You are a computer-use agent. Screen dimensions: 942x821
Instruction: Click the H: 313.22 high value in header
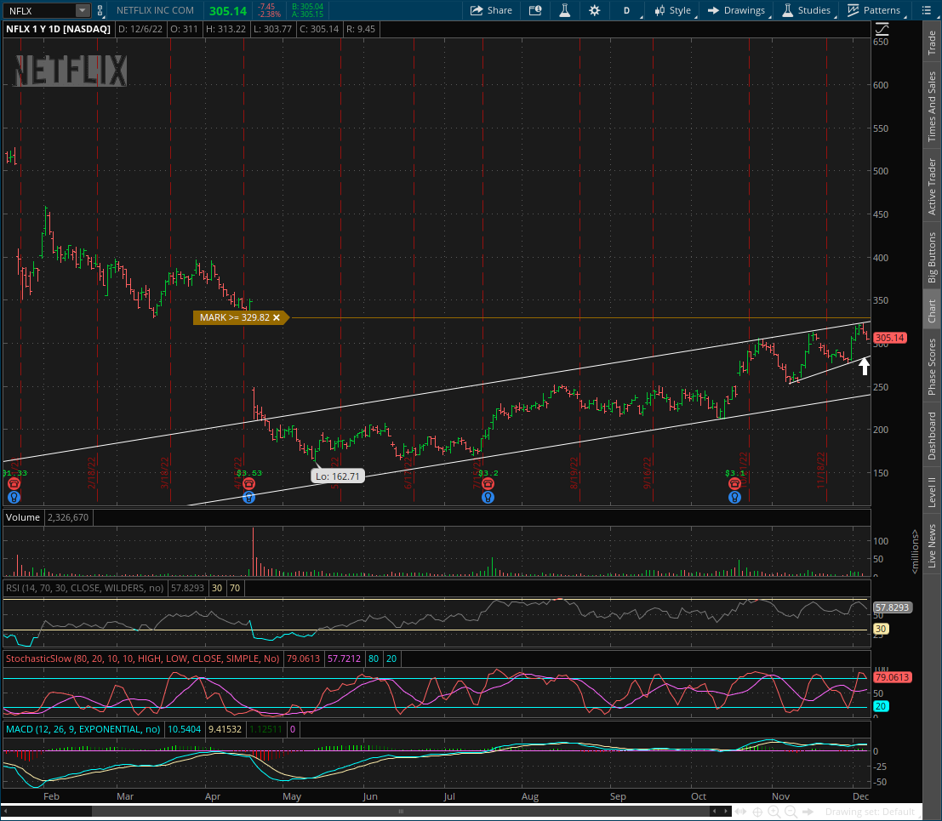pos(226,29)
